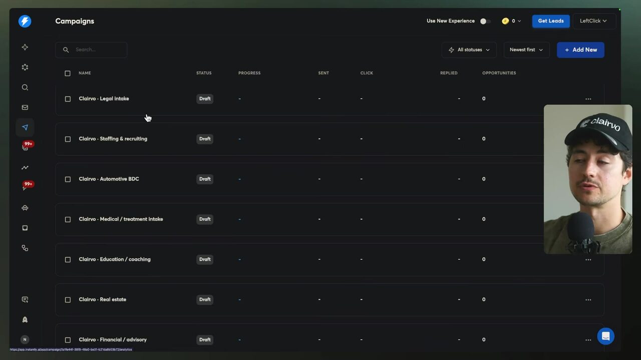Check the Medical / treatment intake checkbox
The width and height of the screenshot is (641, 360).
[68, 219]
